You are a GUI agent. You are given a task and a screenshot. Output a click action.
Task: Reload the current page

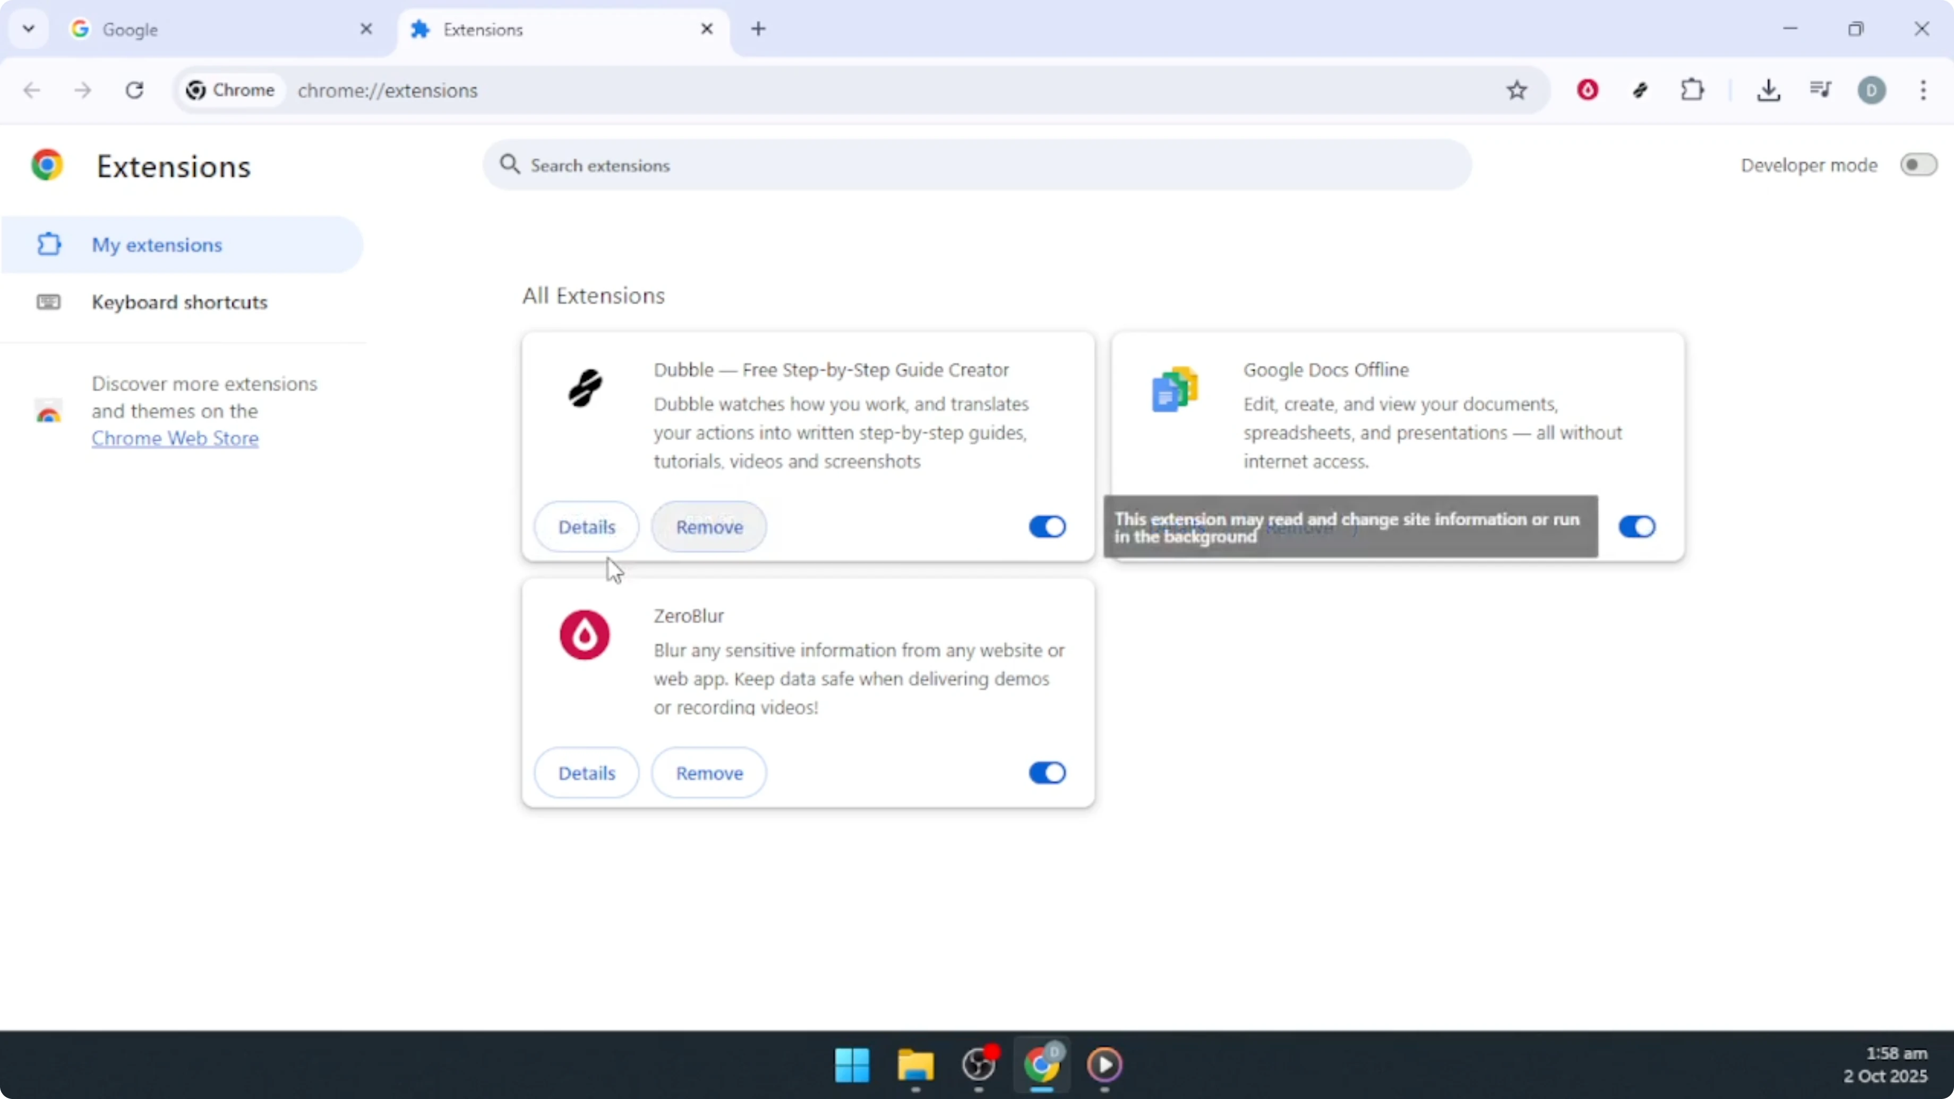pos(134,90)
